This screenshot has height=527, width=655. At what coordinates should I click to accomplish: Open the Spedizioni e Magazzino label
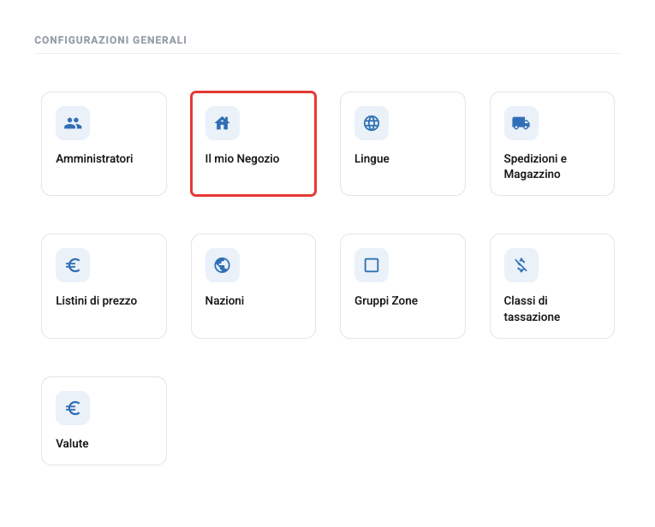(535, 166)
